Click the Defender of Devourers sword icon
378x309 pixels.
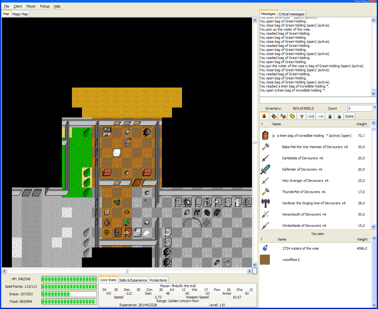pyautogui.click(x=265, y=169)
